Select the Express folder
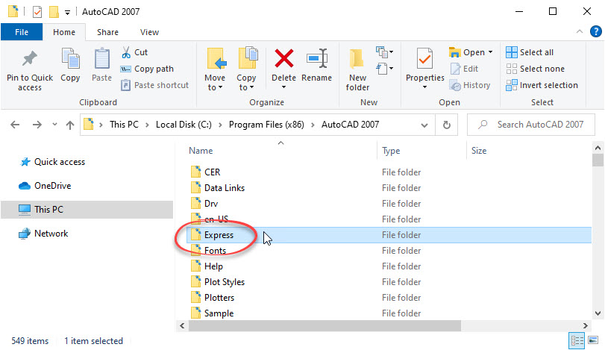This screenshot has height=350, width=605. click(389, 235)
